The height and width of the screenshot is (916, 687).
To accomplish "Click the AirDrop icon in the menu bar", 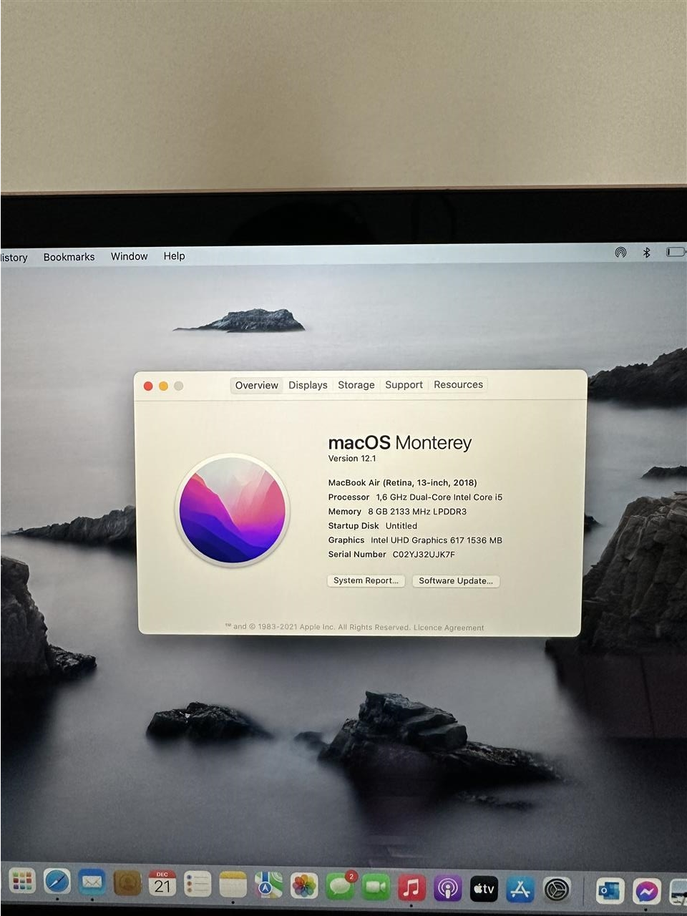I will (x=620, y=252).
